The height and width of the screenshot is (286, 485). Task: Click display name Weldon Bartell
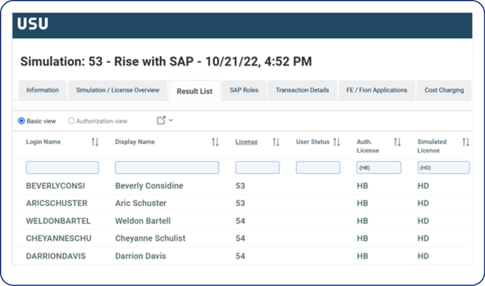[143, 221]
